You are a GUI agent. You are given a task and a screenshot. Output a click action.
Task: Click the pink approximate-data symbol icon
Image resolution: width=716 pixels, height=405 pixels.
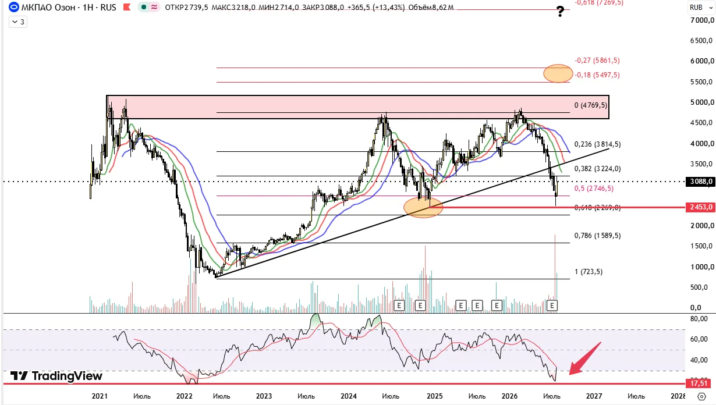154,8
